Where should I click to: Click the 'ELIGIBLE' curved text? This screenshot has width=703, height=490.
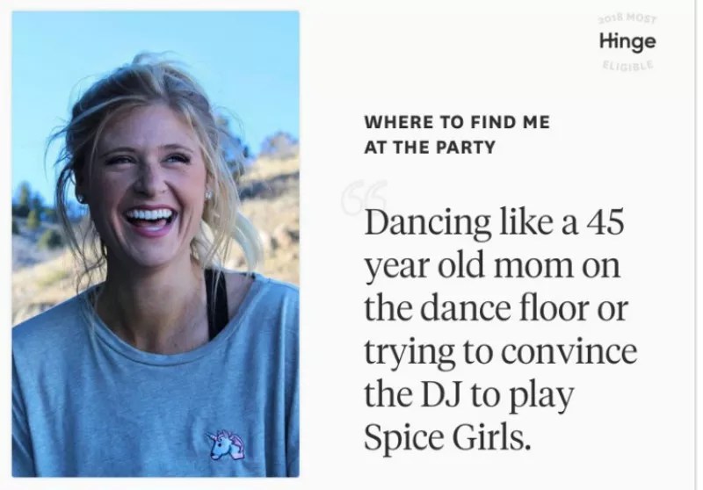[x=627, y=65]
